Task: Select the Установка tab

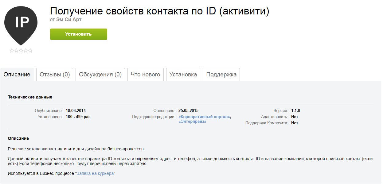Action: pyautogui.click(x=183, y=74)
